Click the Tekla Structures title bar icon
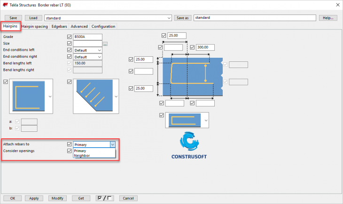The height and width of the screenshot is (204, 343). pos(5,5)
